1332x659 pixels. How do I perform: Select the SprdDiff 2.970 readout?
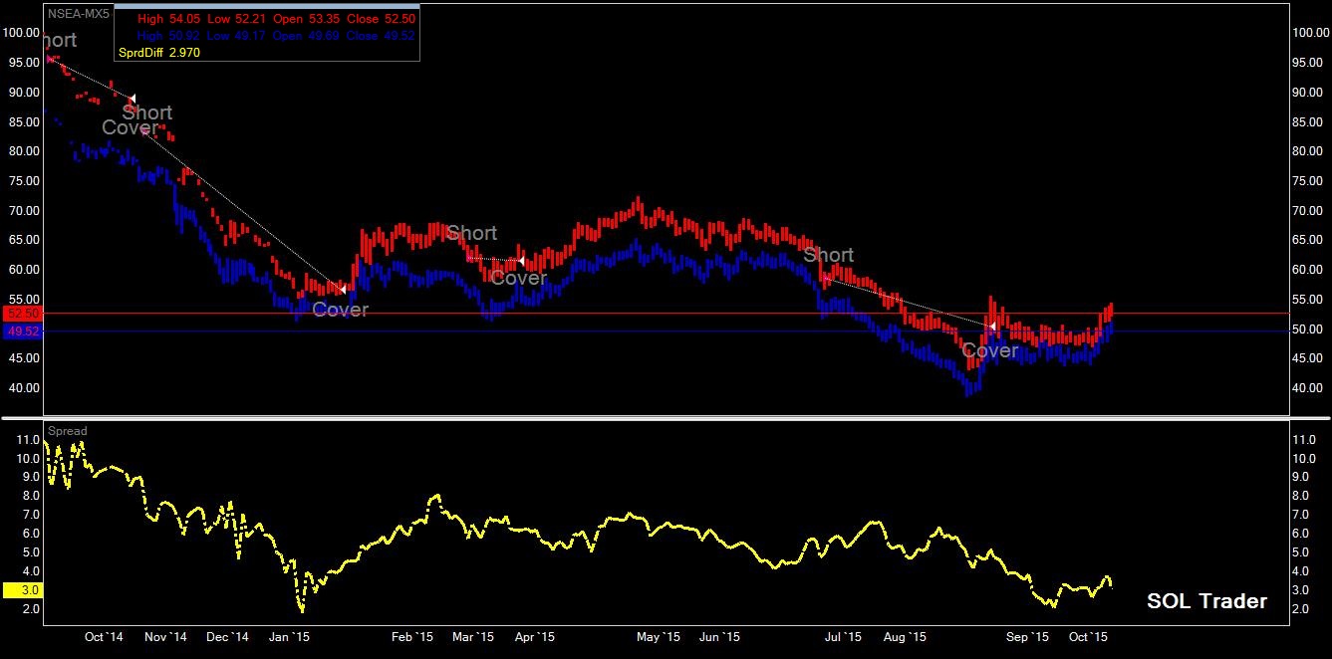[159, 53]
